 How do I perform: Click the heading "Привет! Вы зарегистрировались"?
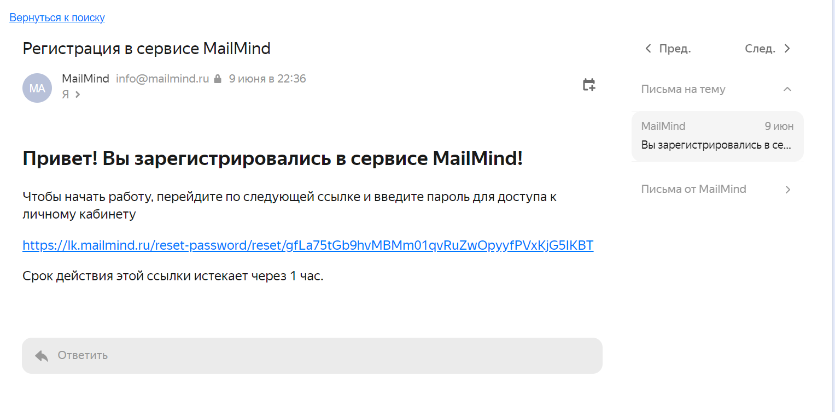click(272, 159)
